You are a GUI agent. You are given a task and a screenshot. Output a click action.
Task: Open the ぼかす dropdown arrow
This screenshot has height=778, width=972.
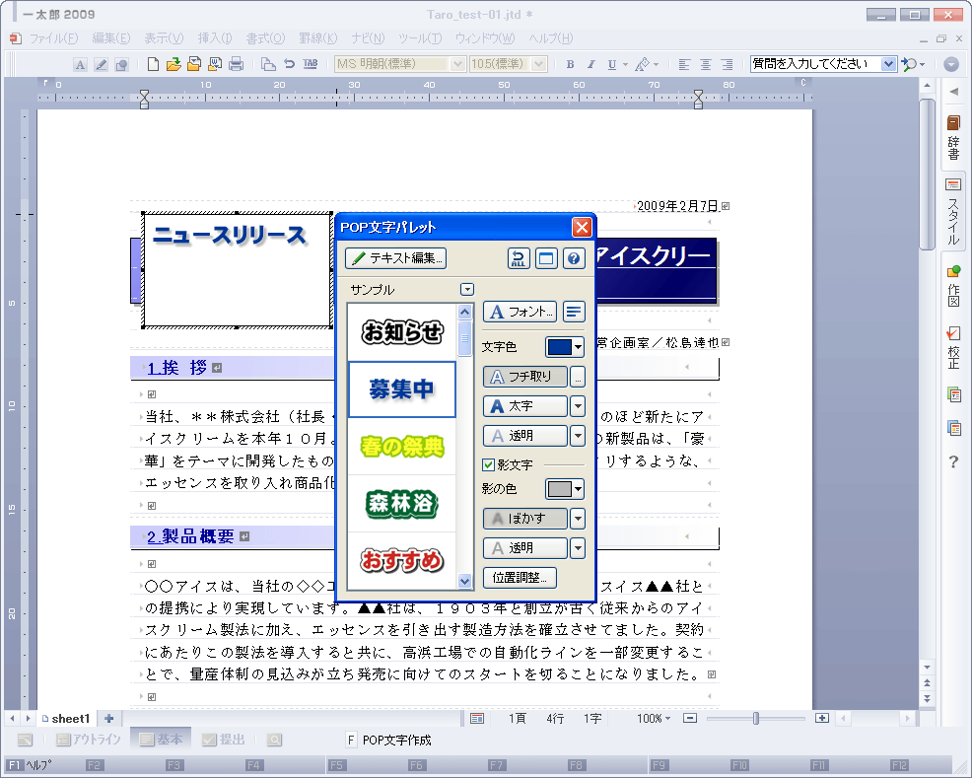click(577, 519)
